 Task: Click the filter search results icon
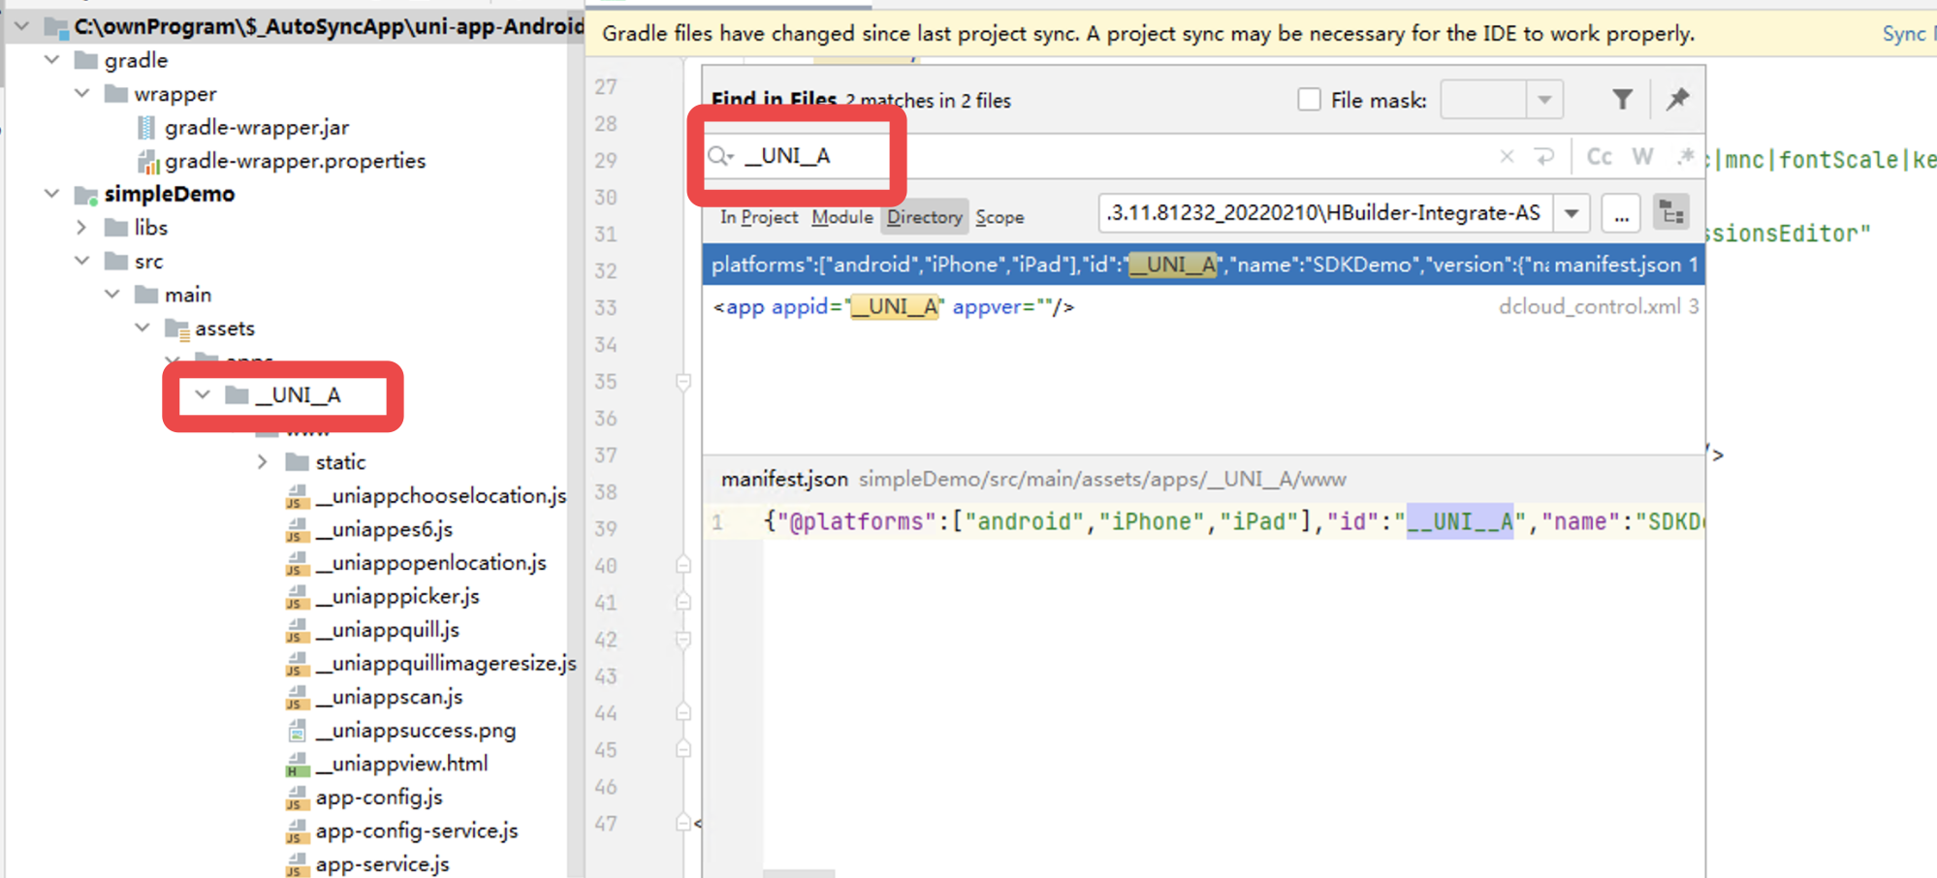[x=1621, y=99]
